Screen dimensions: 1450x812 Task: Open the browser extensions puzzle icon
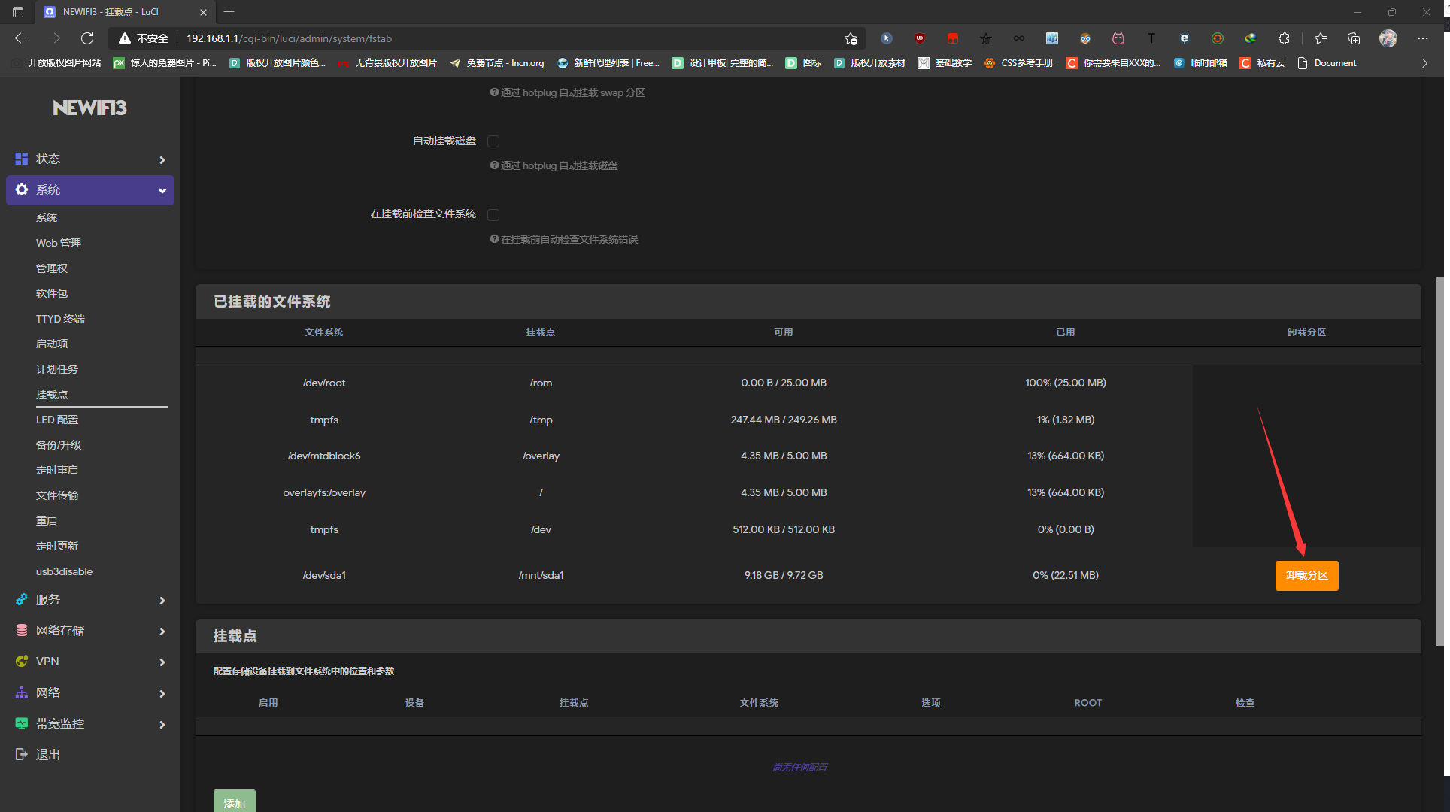(1284, 38)
